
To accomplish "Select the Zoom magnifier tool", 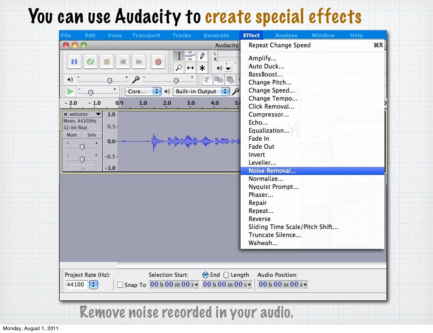I will pyautogui.click(x=179, y=68).
